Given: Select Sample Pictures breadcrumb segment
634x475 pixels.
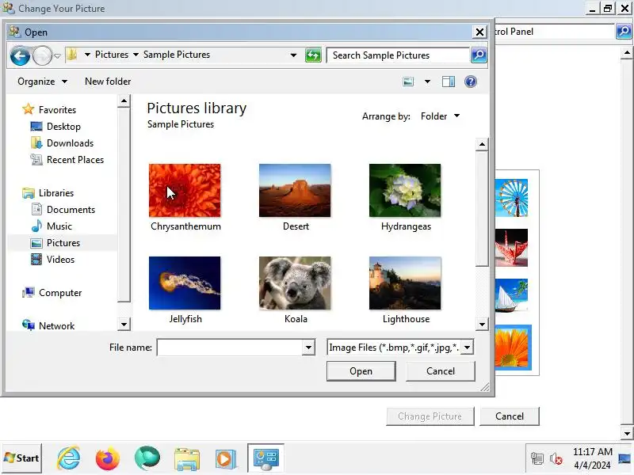Looking at the screenshot, I should pyautogui.click(x=177, y=55).
